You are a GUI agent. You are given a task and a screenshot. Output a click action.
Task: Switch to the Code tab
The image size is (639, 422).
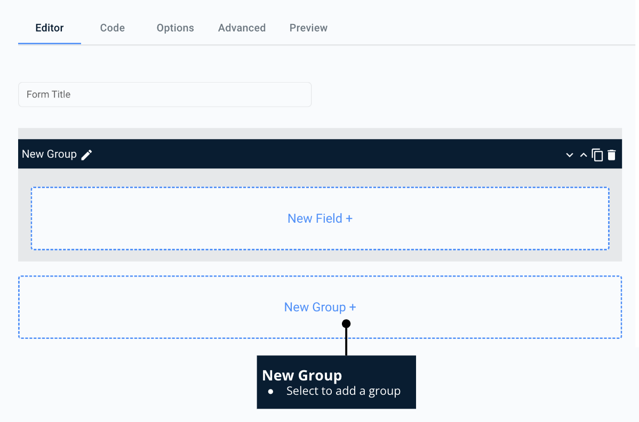(x=112, y=28)
